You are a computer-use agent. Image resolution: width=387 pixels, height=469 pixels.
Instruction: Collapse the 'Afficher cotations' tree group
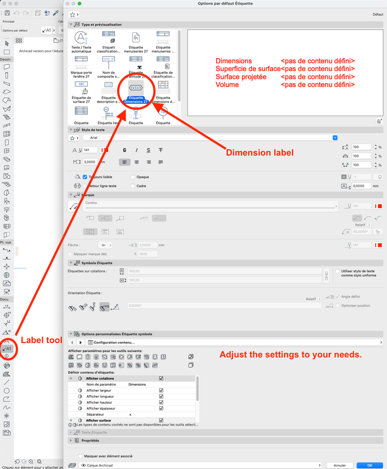pos(71,378)
